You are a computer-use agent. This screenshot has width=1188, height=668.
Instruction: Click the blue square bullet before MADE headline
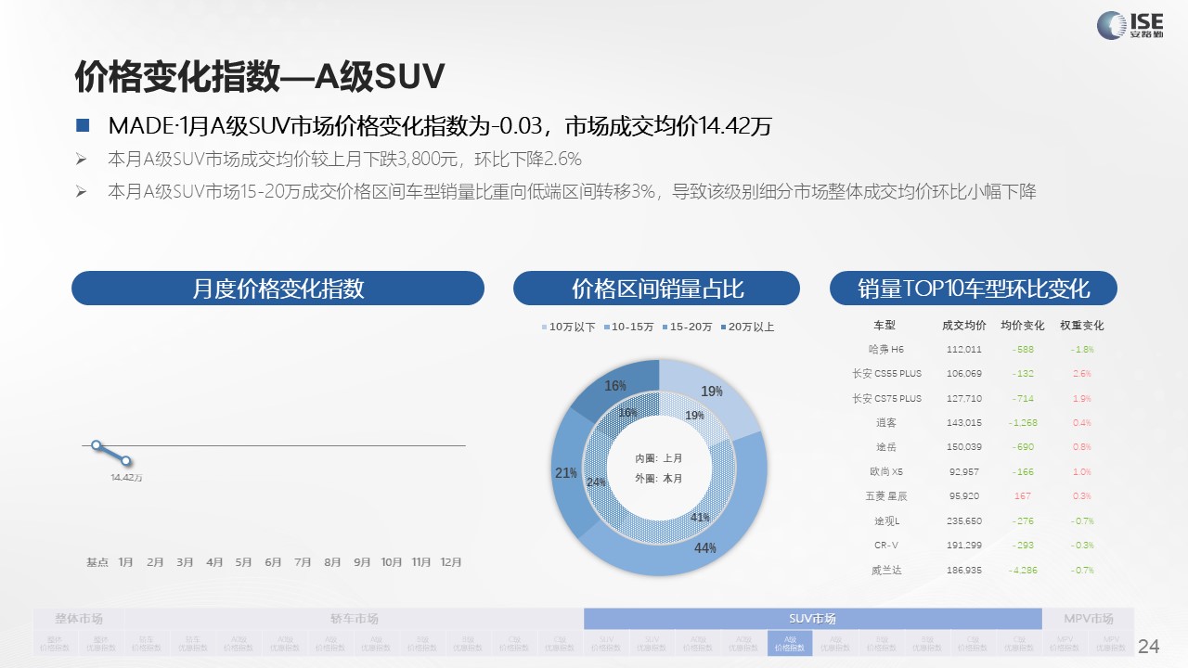(x=83, y=125)
